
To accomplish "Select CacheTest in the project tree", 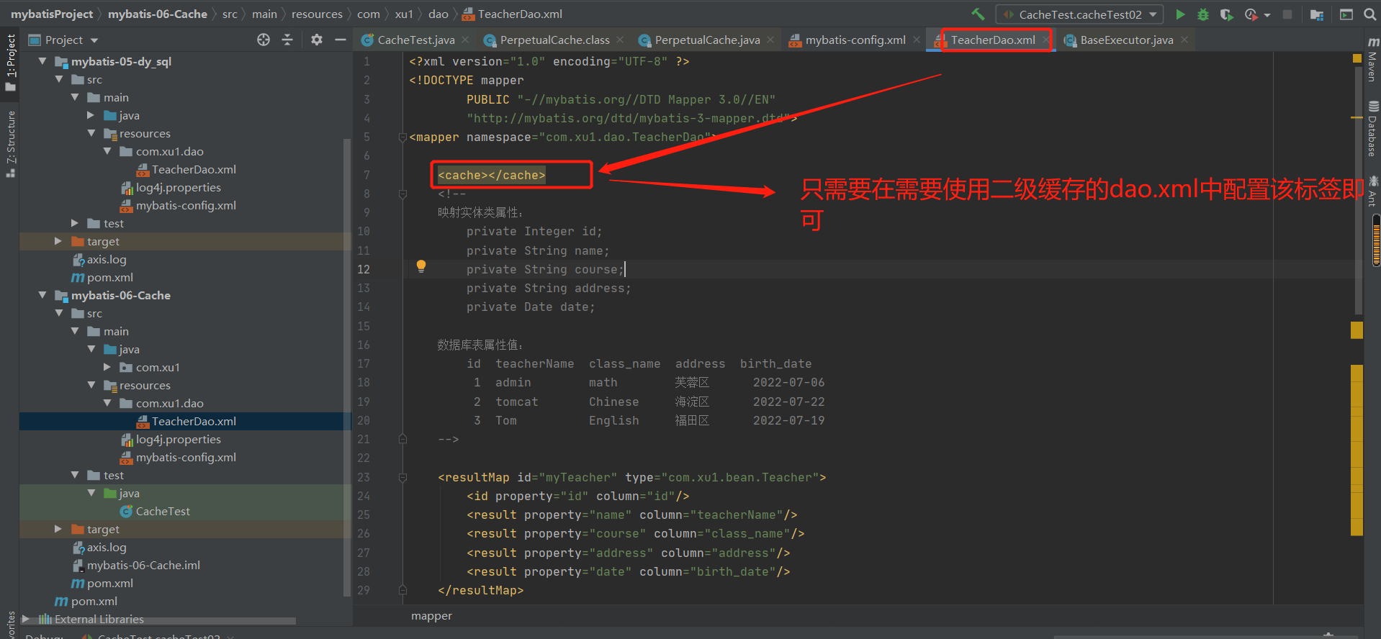I will point(163,511).
